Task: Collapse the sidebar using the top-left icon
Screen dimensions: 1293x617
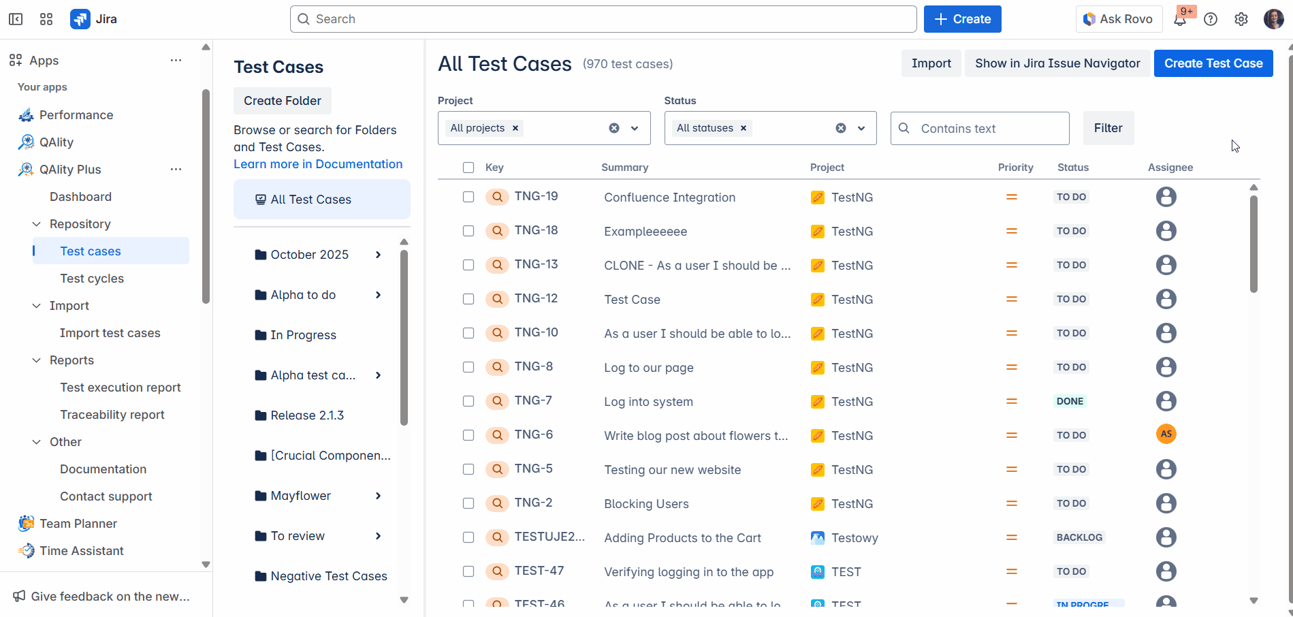Action: coord(16,19)
